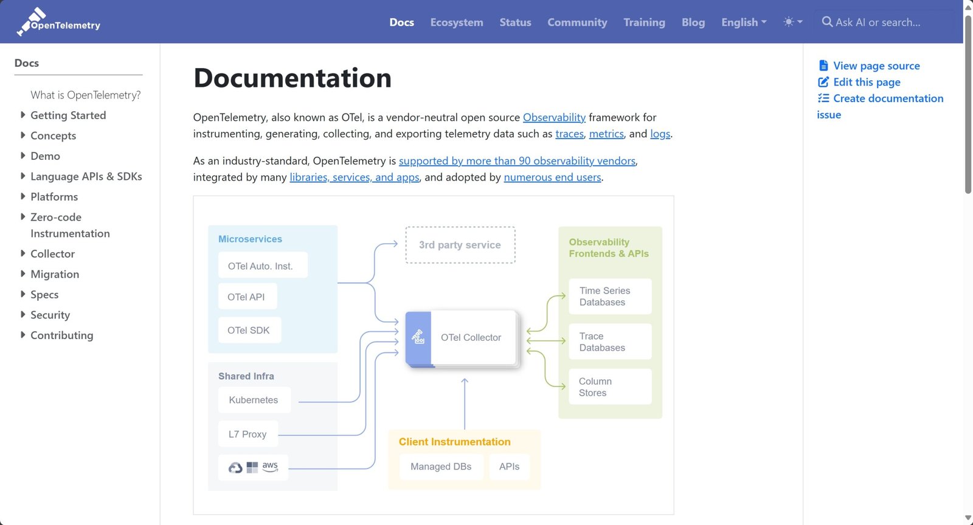Image resolution: width=973 pixels, height=525 pixels.
Task: Expand the Security section arrow
Action: 23,315
